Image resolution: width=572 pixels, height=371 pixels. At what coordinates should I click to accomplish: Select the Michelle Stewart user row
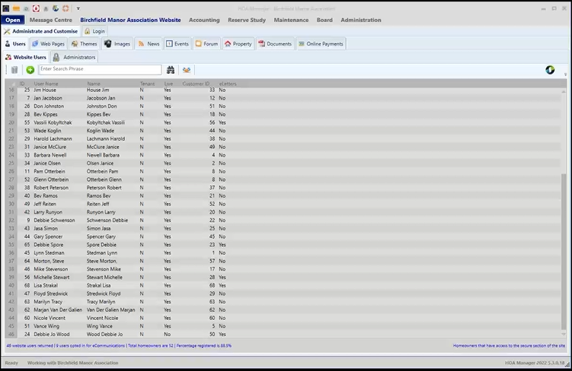283,277
